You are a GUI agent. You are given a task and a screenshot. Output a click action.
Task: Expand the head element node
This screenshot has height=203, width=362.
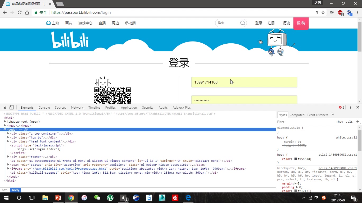pyautogui.click(x=5, y=126)
